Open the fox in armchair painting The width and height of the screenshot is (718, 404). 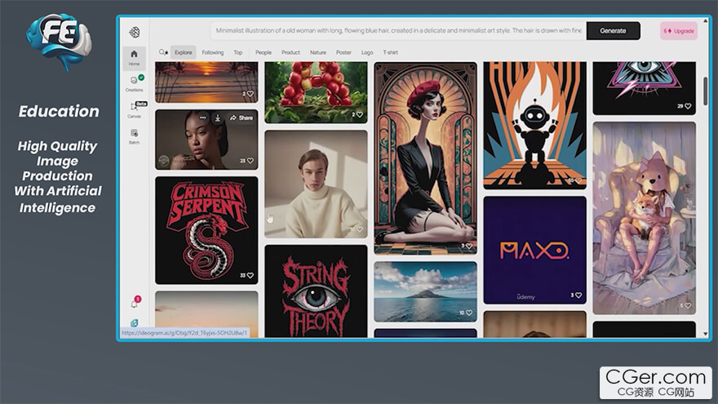click(645, 218)
